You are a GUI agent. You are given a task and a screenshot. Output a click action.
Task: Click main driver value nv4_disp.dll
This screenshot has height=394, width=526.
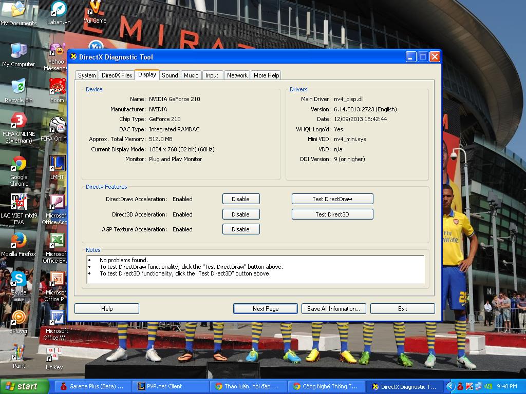[349, 99]
